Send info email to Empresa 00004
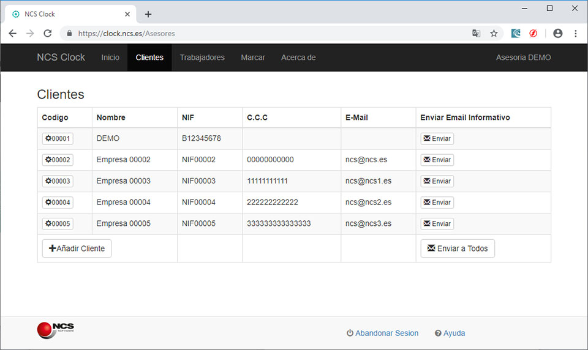Screen dimensions: 588x350 (x=437, y=203)
